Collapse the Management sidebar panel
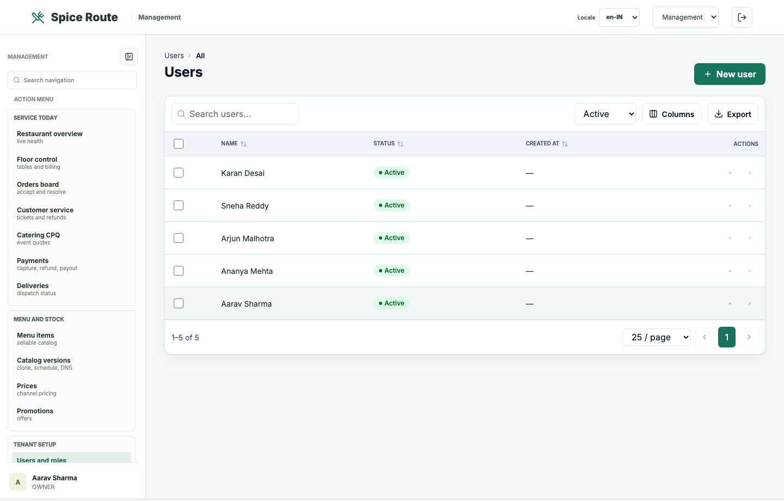This screenshot has width=784, height=501. 129,57
